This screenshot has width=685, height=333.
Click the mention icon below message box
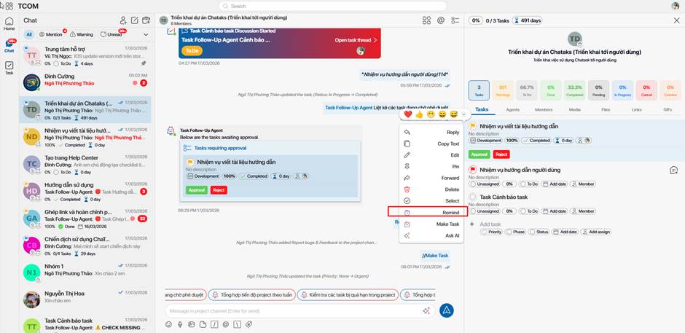225,324
